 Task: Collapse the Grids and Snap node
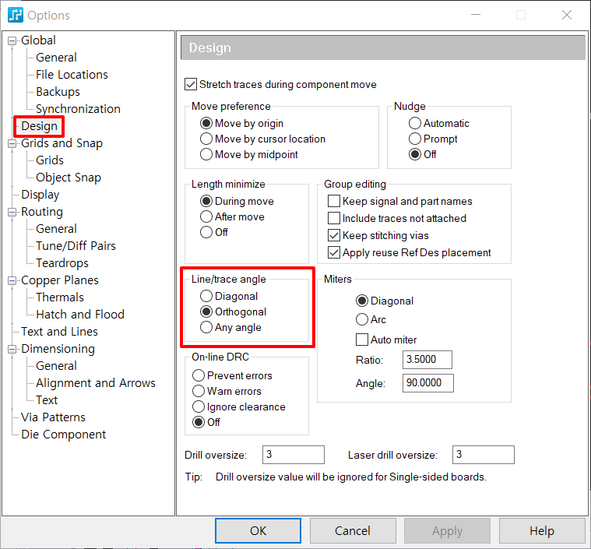[x=12, y=143]
